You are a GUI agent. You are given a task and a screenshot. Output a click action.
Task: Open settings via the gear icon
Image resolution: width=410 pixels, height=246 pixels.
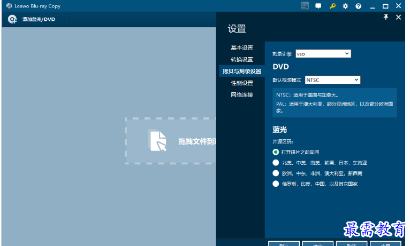pyautogui.click(x=345, y=6)
